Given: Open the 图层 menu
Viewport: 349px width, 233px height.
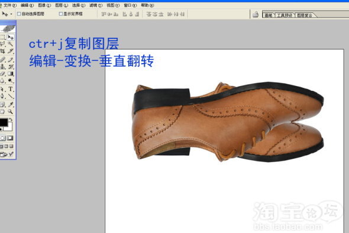Looking at the screenshot, I should [x=62, y=5].
